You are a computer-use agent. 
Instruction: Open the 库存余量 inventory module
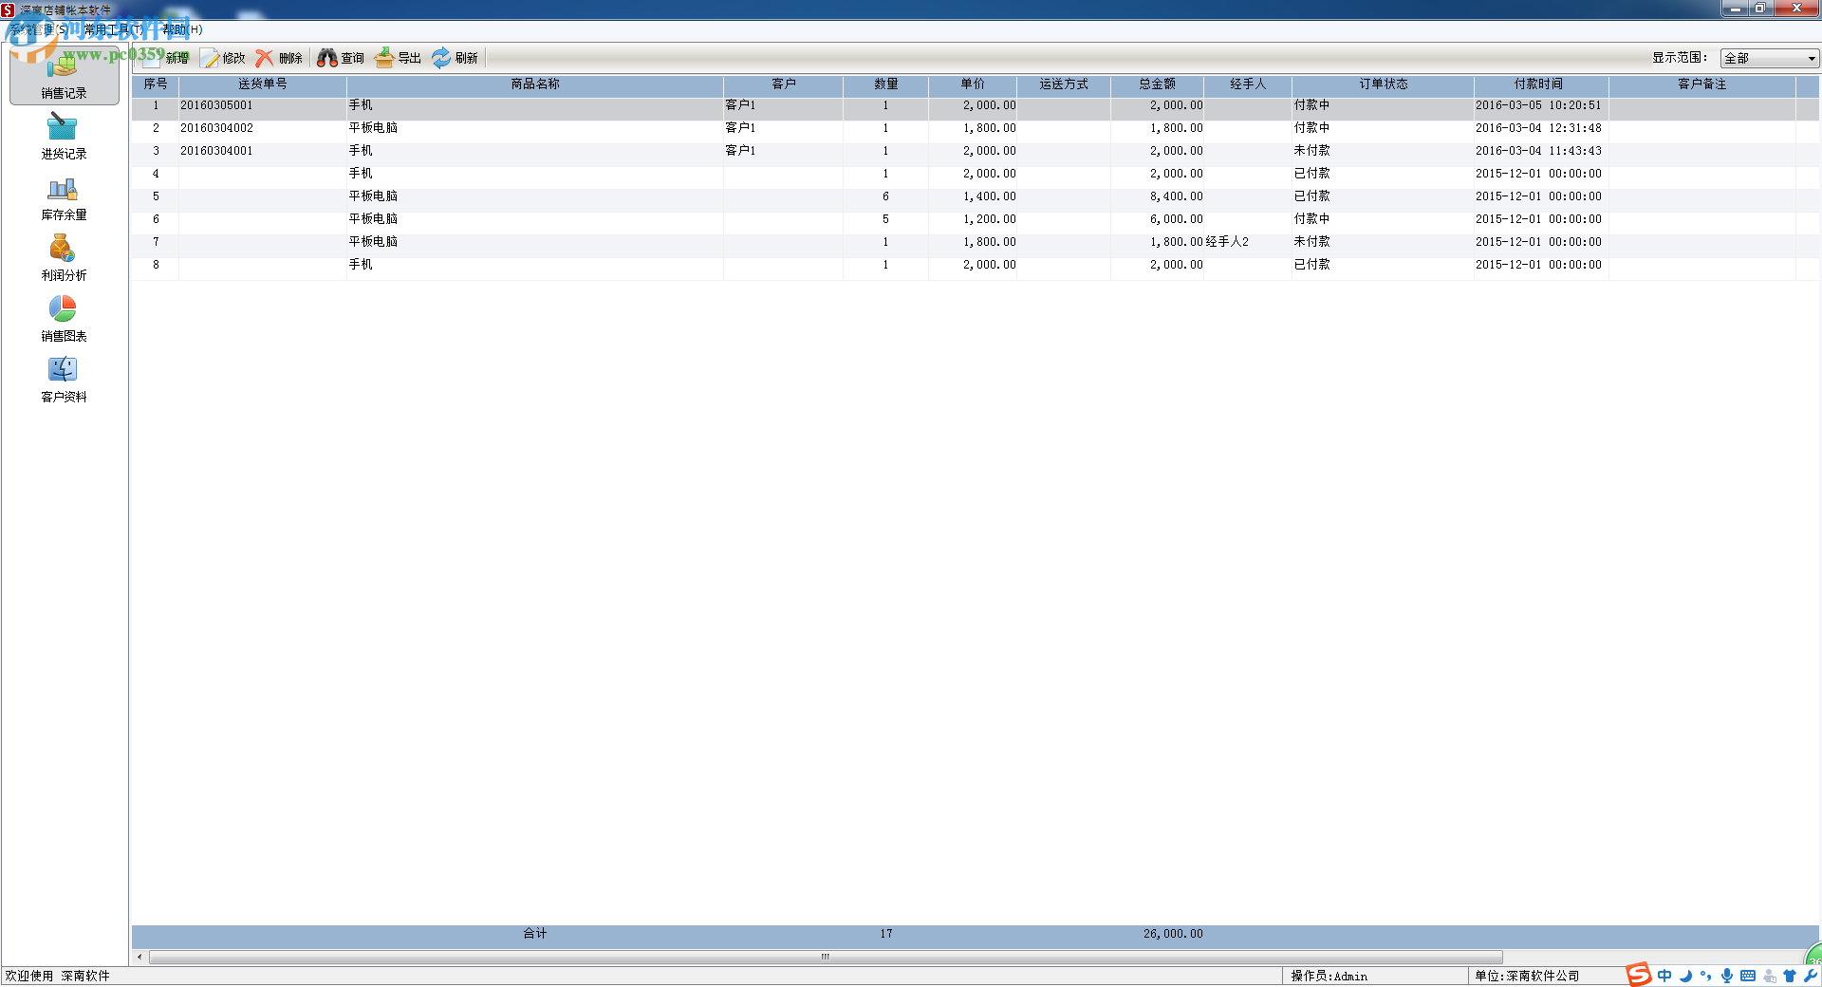tap(64, 196)
